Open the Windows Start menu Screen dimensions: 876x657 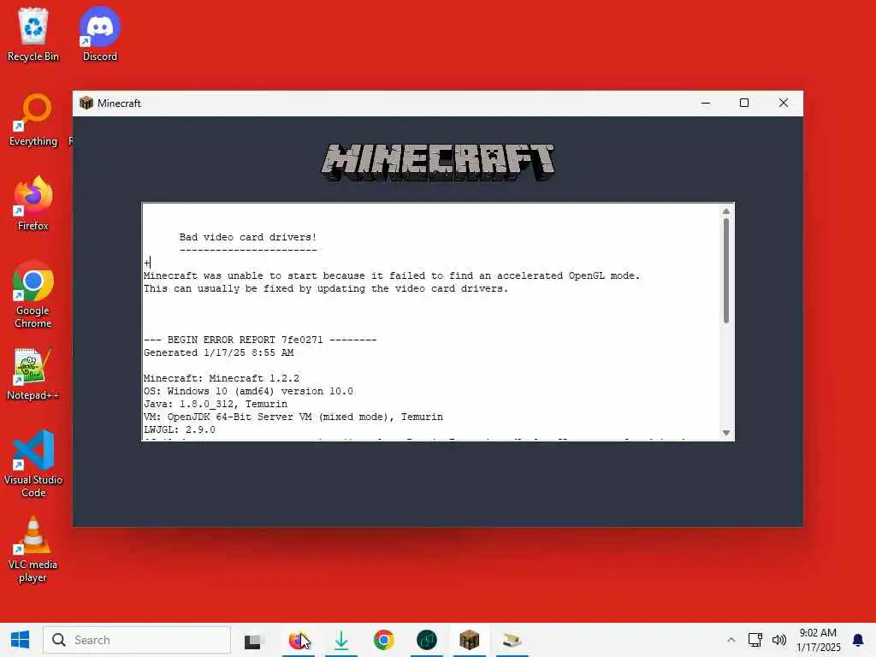coord(21,640)
